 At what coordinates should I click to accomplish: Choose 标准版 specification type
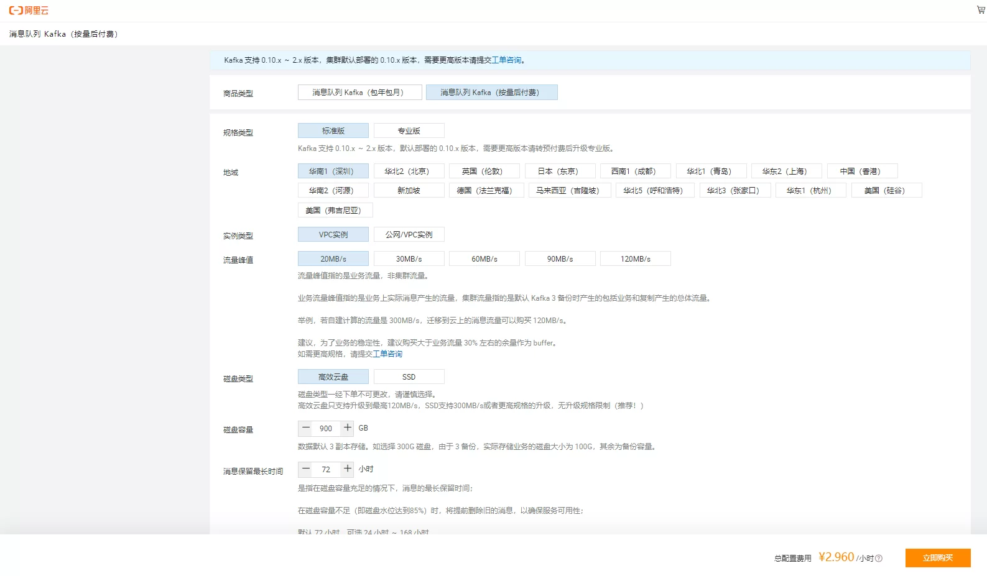pos(333,130)
